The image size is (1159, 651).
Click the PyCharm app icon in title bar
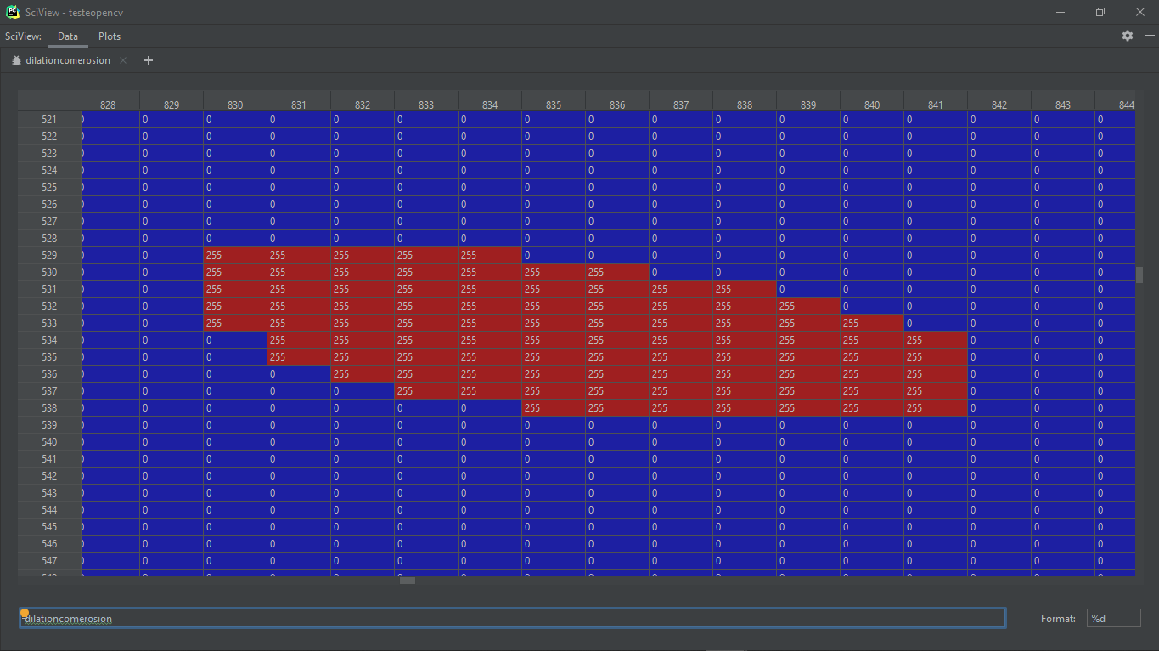point(12,12)
